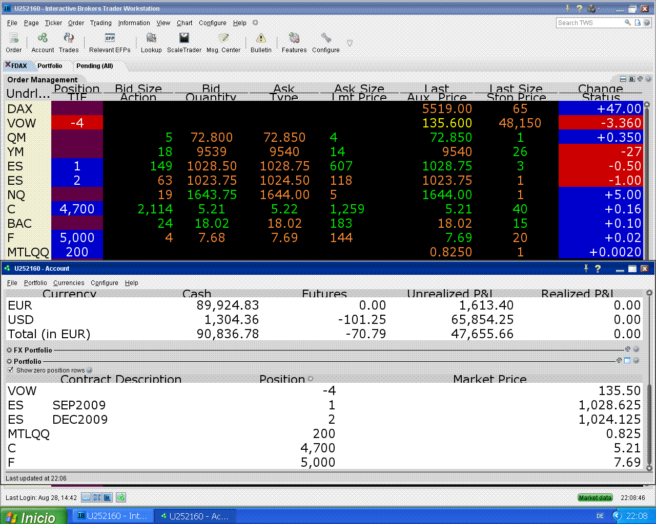656x524 pixels.
Task: Select the Portfolio tab
Action: coord(50,66)
